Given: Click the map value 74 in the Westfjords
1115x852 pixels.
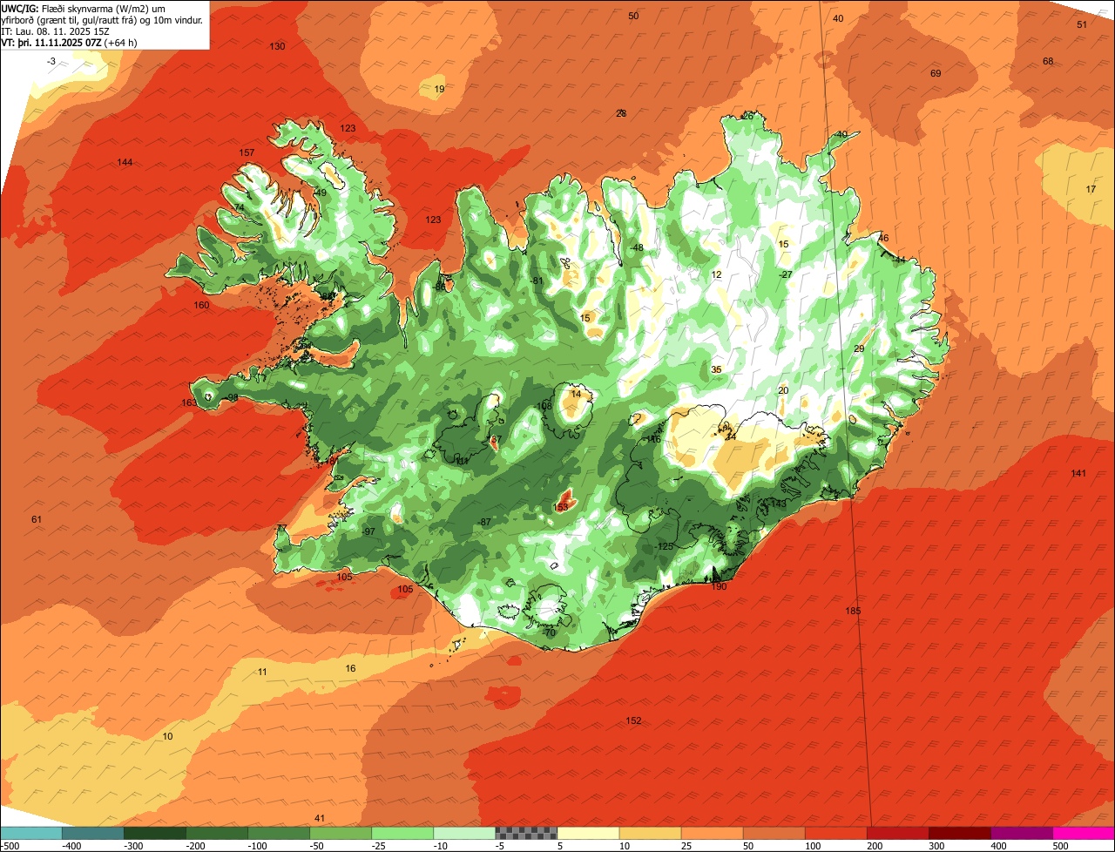Looking at the screenshot, I should (239, 207).
